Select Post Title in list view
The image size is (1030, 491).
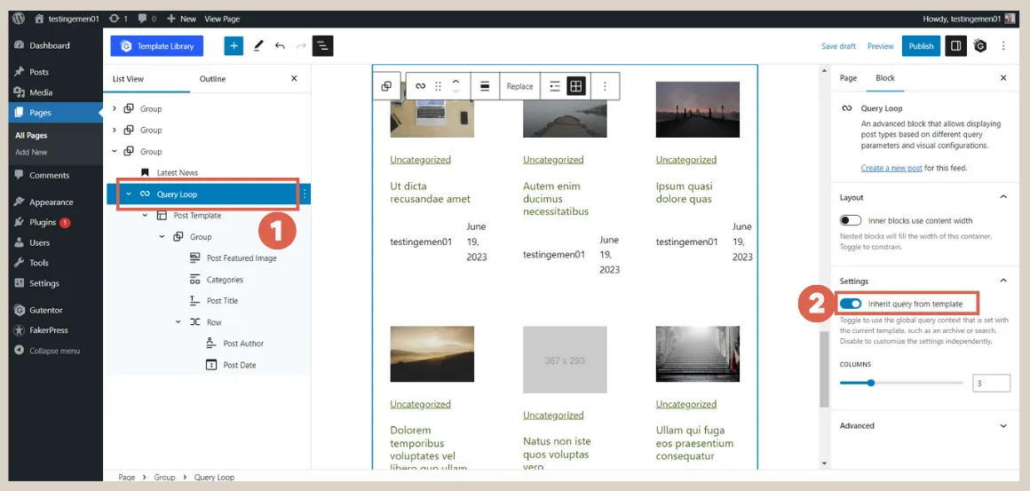coord(222,301)
